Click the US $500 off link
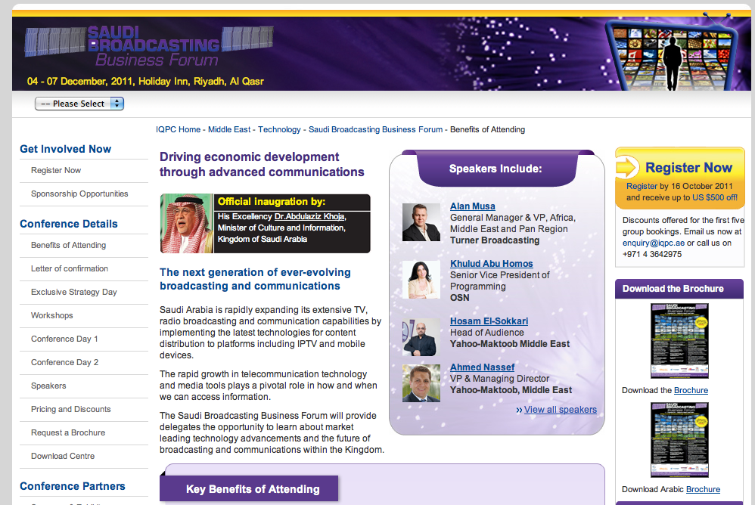755x505 pixels. click(715, 197)
